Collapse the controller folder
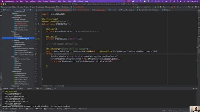Viewport: 200px width, 112px height. (11, 17)
